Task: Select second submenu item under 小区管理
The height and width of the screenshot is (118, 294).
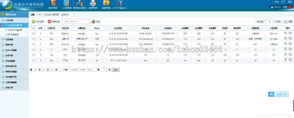Action: pos(15,30)
